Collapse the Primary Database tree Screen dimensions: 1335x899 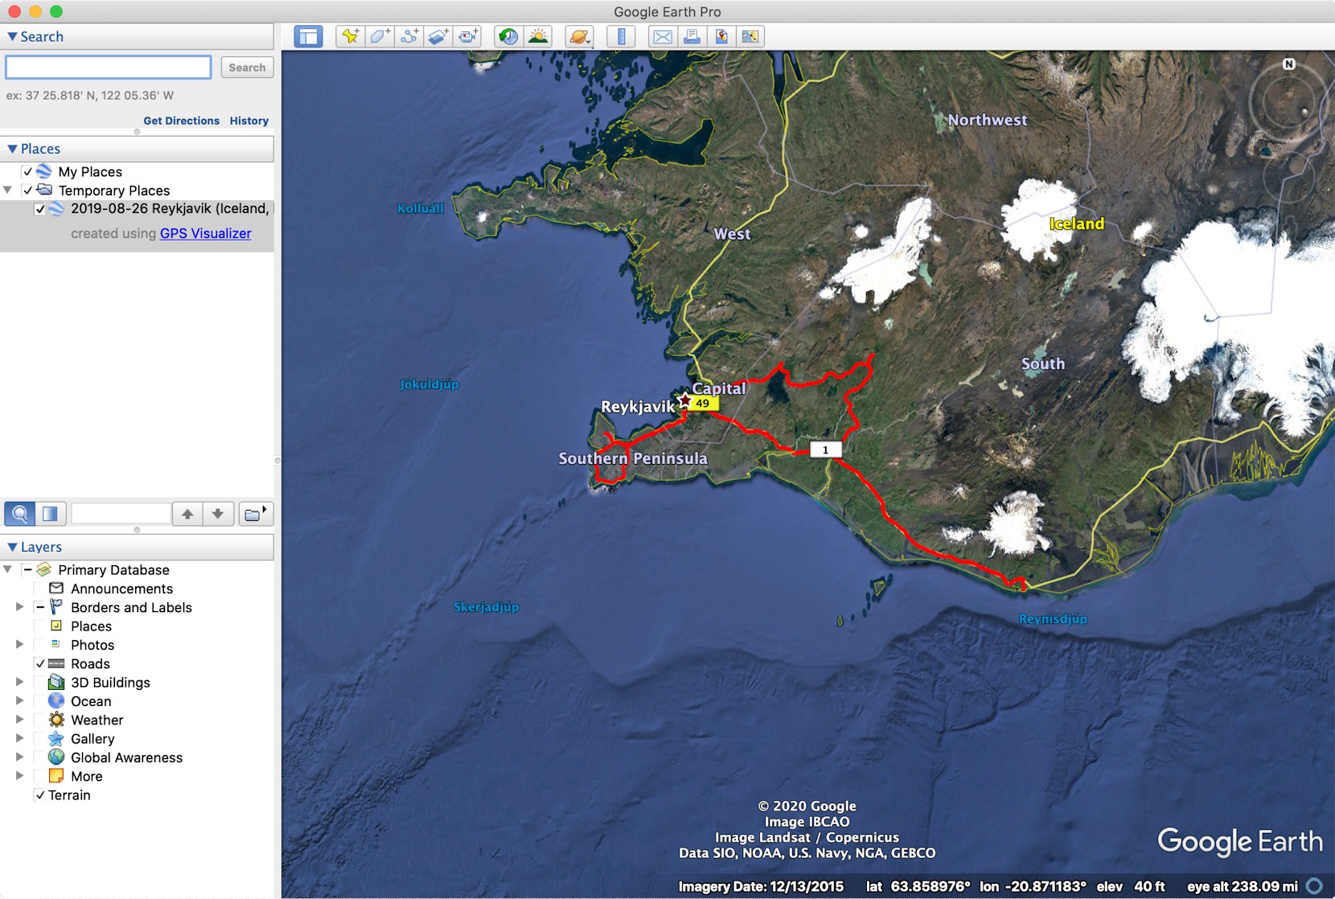click(x=8, y=569)
